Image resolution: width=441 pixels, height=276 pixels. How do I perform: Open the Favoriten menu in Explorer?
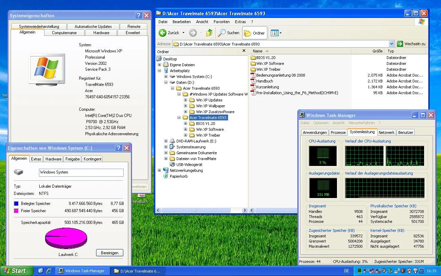click(x=222, y=22)
